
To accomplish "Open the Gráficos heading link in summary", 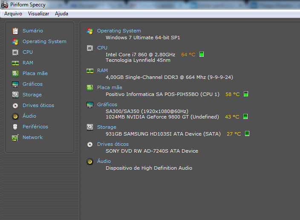I will coord(107,104).
